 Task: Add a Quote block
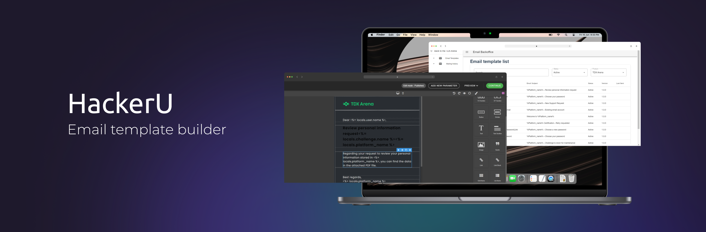tap(498, 146)
